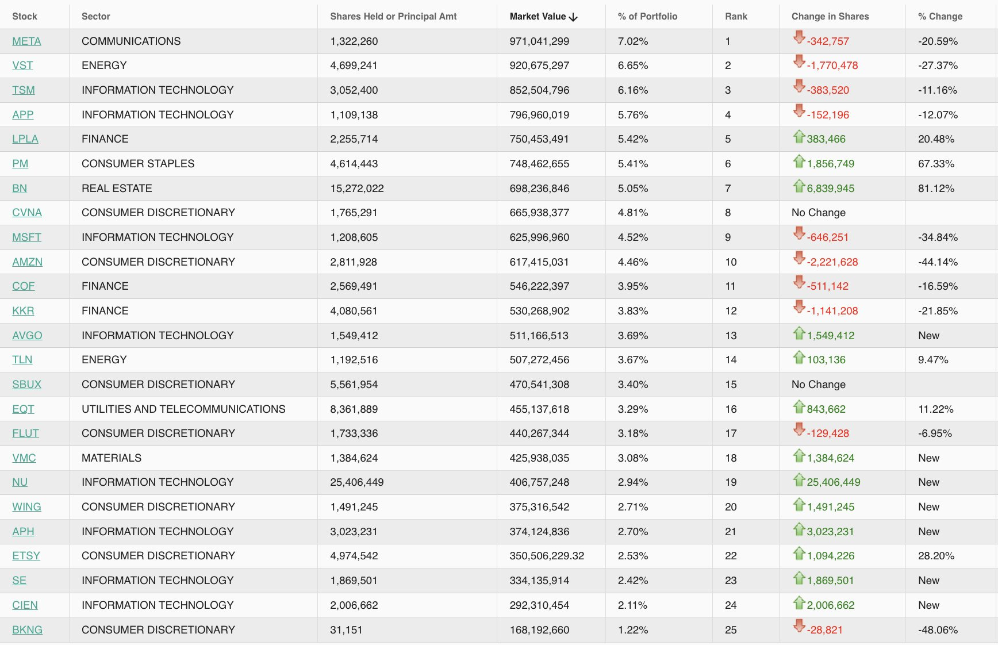Click red down arrow in KKR row

(799, 307)
